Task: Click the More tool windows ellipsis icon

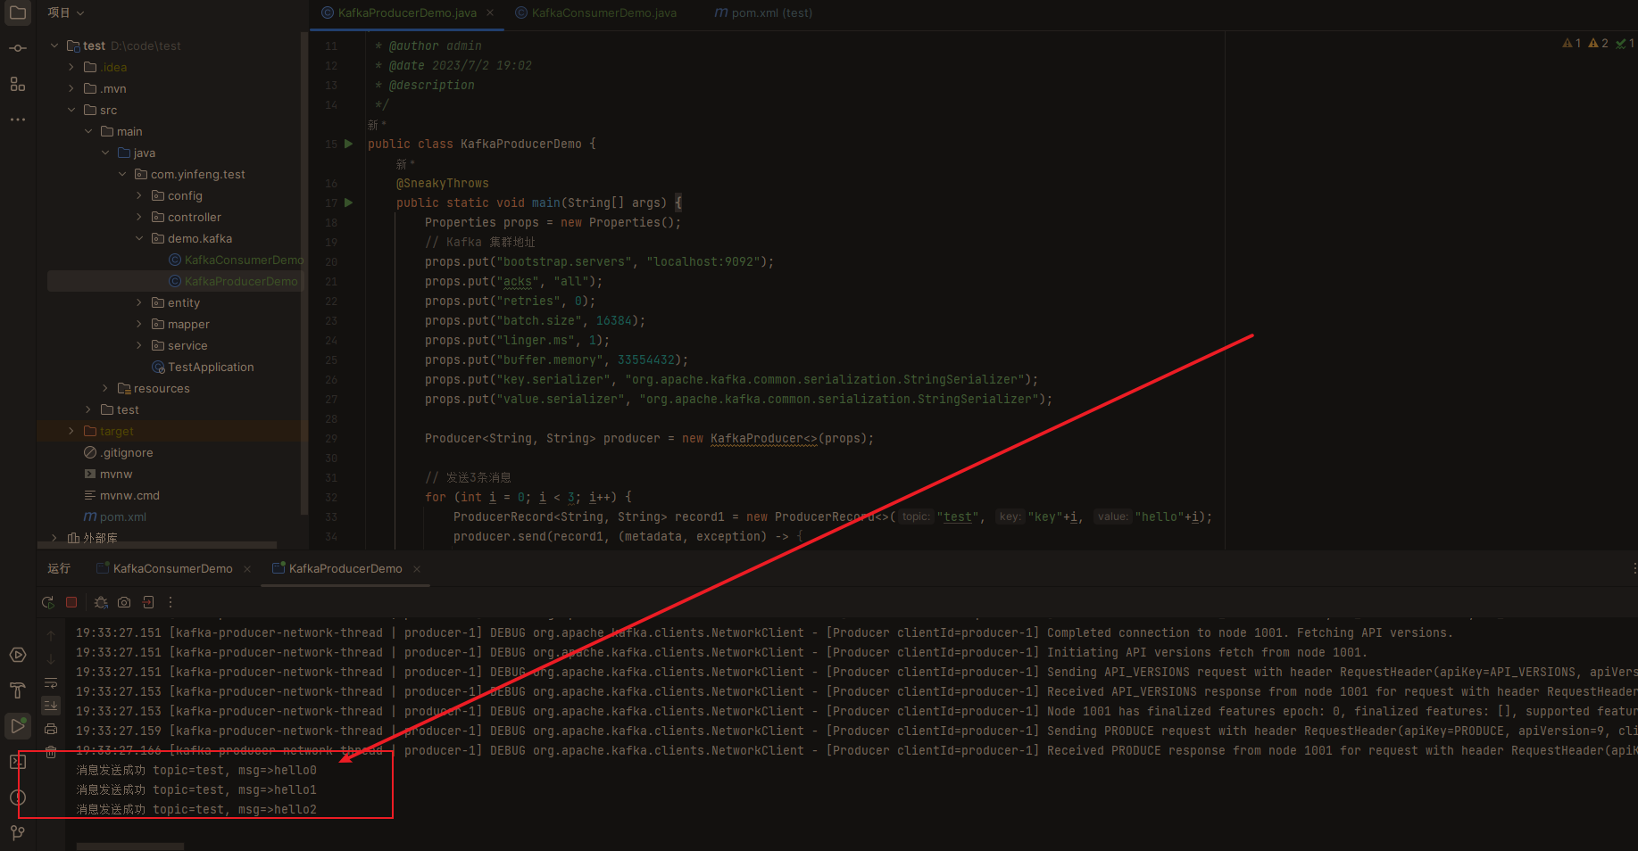Action: point(17,120)
